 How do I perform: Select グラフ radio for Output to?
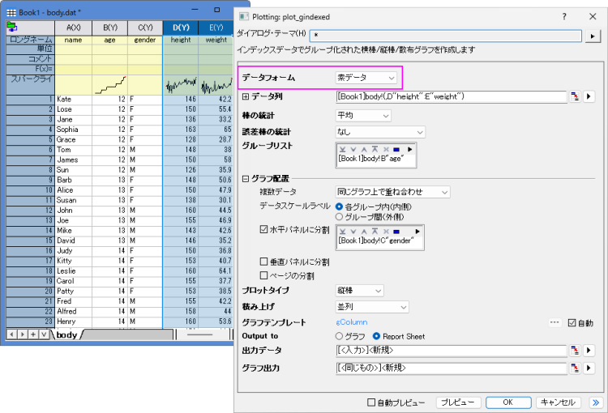pos(340,336)
